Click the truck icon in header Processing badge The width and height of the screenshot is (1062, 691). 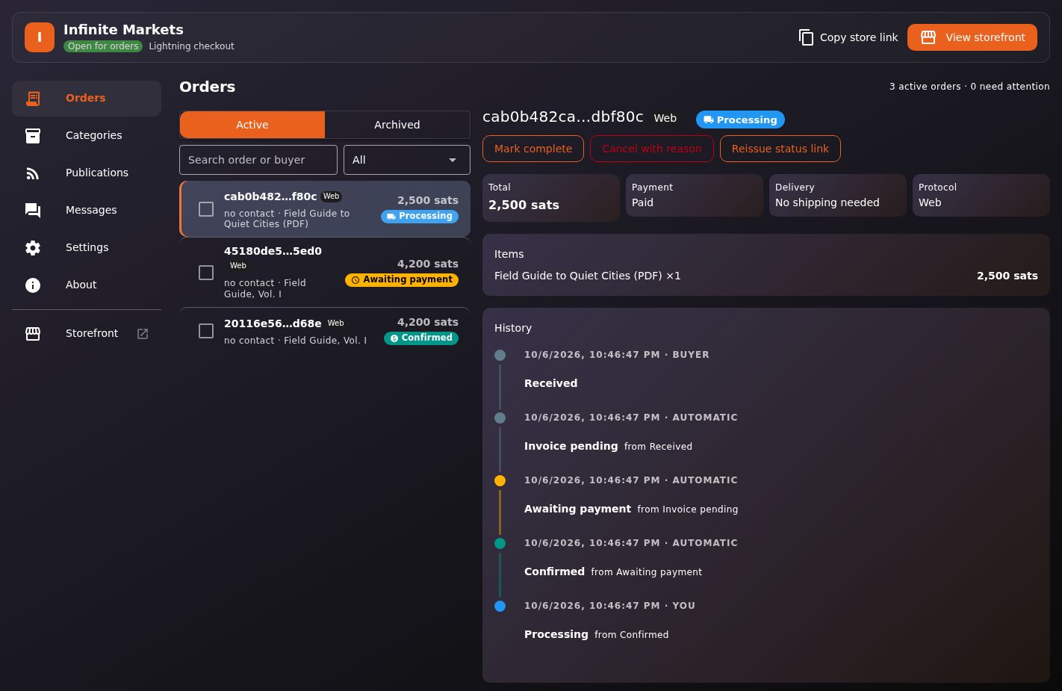708,120
